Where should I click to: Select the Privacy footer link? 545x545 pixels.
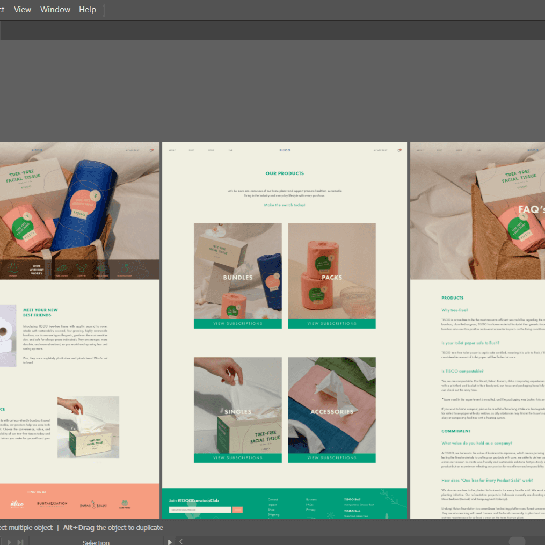coord(311,510)
